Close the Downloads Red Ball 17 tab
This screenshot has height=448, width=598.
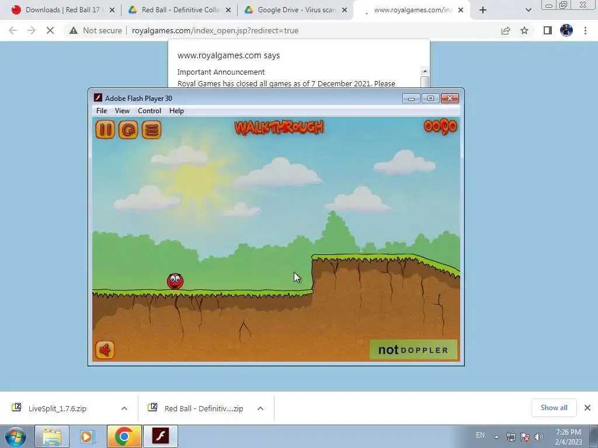tap(112, 10)
